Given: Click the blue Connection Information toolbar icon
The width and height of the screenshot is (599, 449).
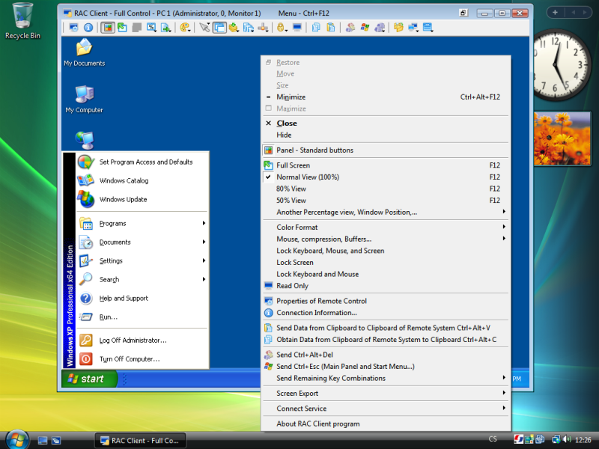Looking at the screenshot, I should pos(88,28).
